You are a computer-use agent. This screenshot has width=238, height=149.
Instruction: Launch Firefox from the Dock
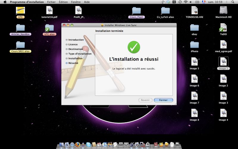(x=78, y=144)
